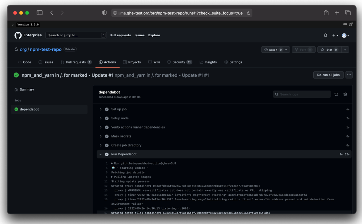Open the npm-test-repo repository link
The height and width of the screenshot is (224, 362).
pyautogui.click(x=46, y=49)
